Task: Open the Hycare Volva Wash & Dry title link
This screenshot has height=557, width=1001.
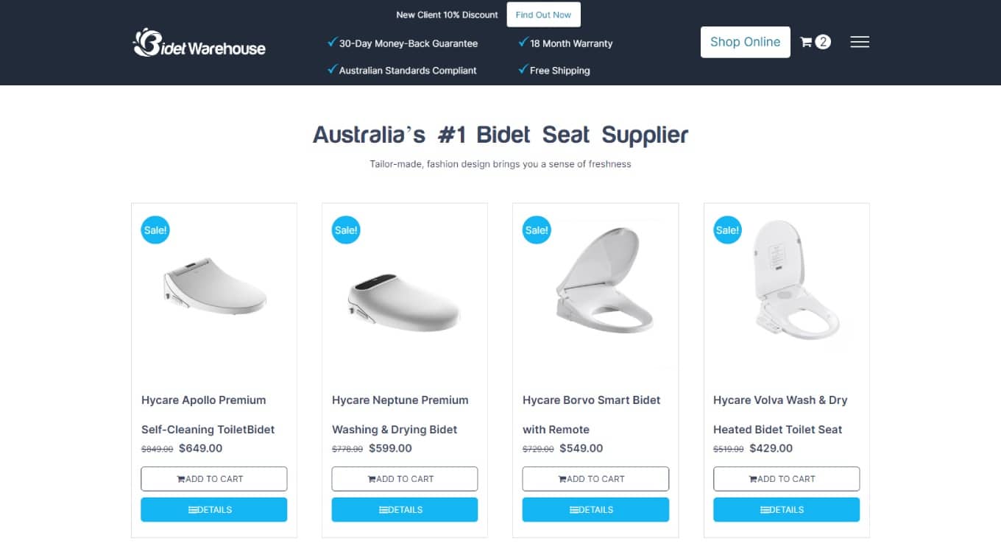Action: click(x=780, y=414)
